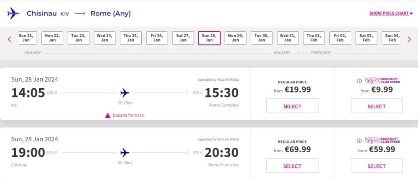Click plane icon on the 19:00 flight

(x=125, y=153)
